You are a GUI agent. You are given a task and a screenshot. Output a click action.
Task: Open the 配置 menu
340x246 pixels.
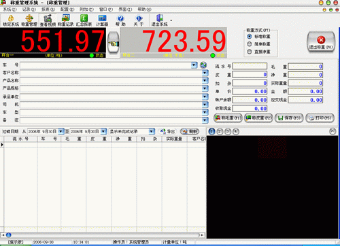(67, 10)
